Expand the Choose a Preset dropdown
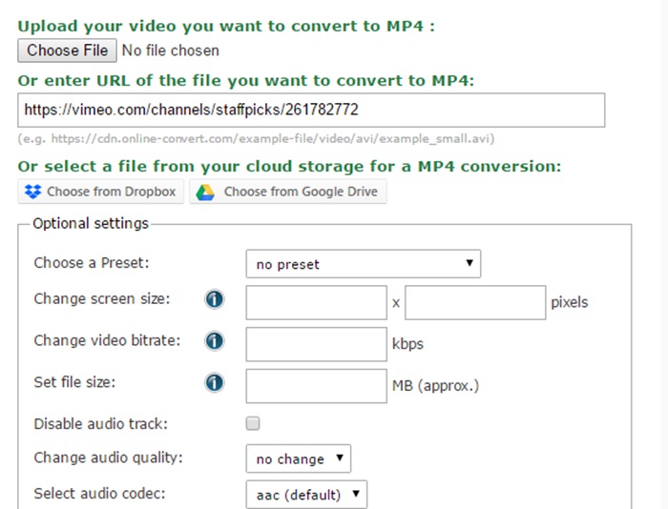Viewport: 668px width, 509px height. [x=364, y=264]
